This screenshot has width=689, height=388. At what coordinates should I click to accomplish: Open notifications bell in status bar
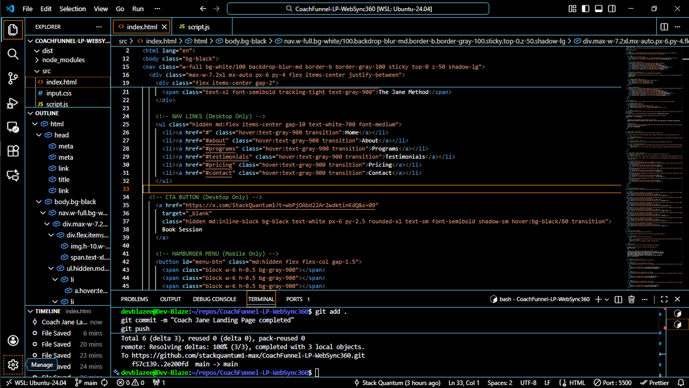click(x=680, y=383)
